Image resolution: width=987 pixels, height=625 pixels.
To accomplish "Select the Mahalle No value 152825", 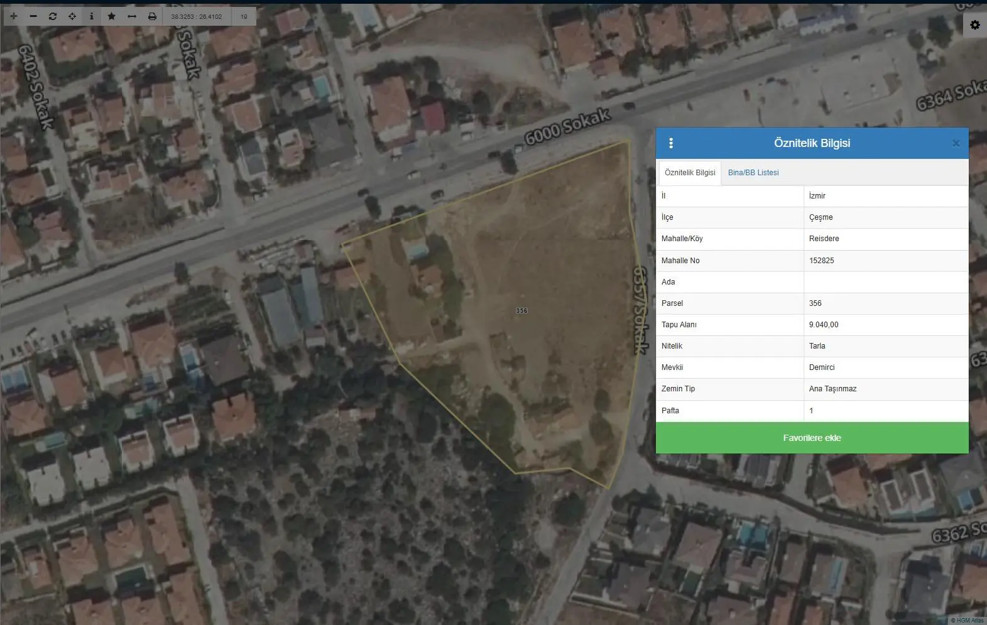I will [x=886, y=261].
